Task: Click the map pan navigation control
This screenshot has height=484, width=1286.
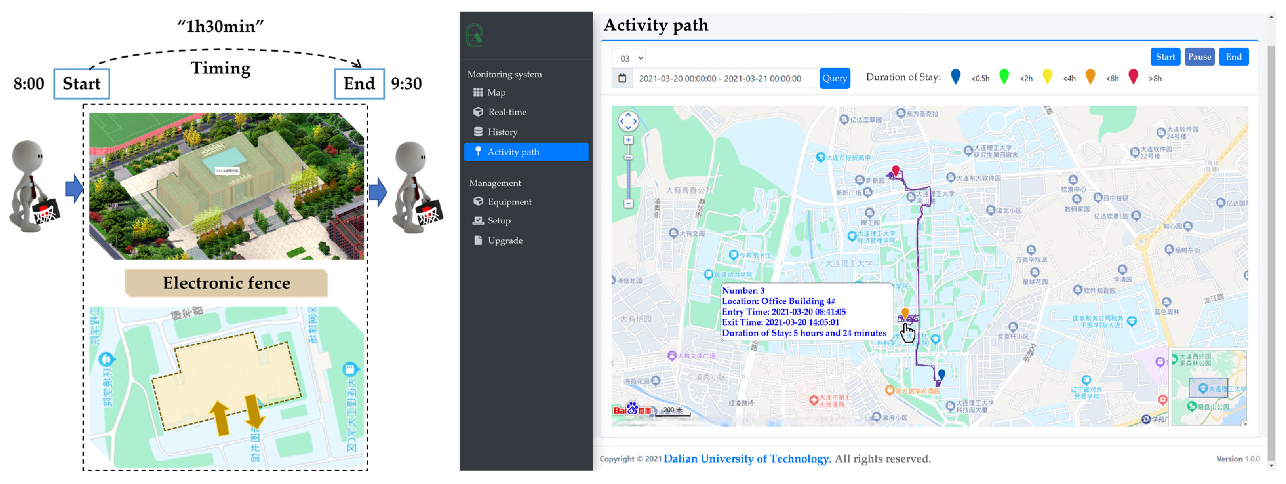Action: tap(628, 121)
